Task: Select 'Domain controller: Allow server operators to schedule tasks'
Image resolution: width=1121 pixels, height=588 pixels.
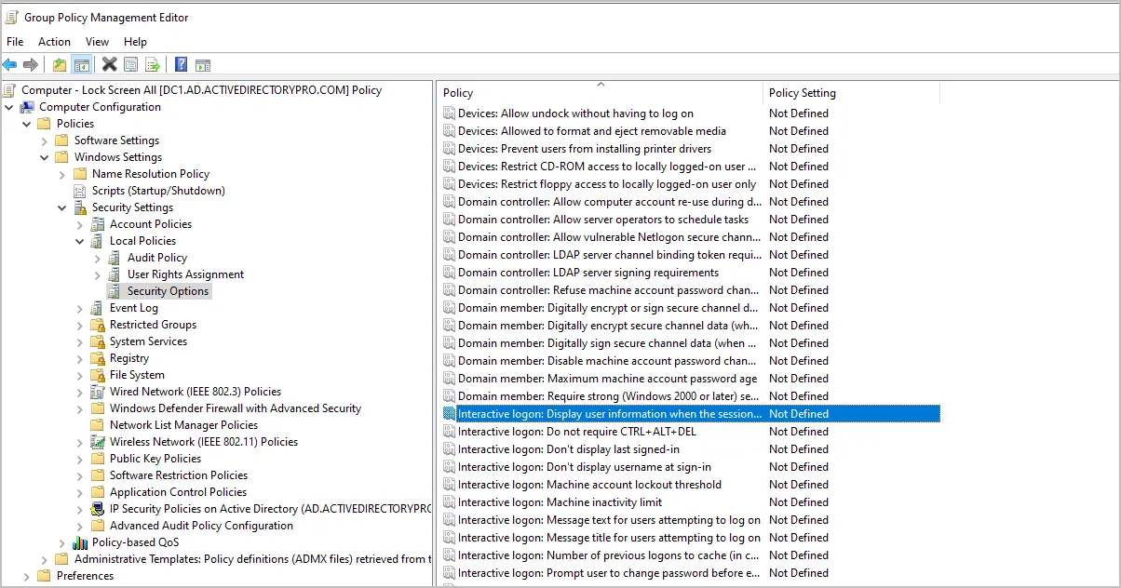Action: pos(603,220)
